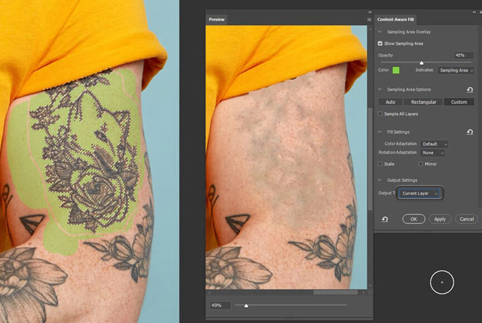
Task: Confirm the fill by clicking OK
Action: pos(413,219)
